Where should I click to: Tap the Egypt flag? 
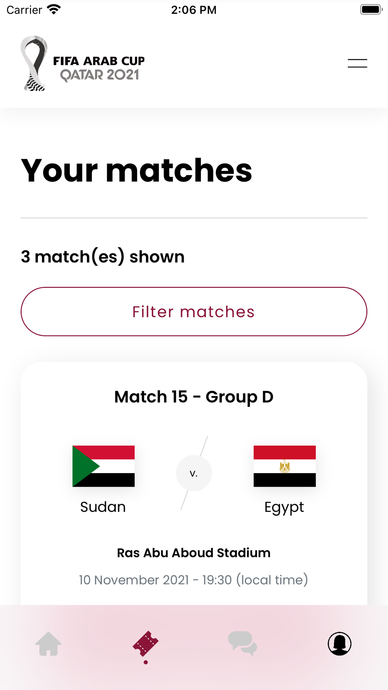[x=285, y=466]
